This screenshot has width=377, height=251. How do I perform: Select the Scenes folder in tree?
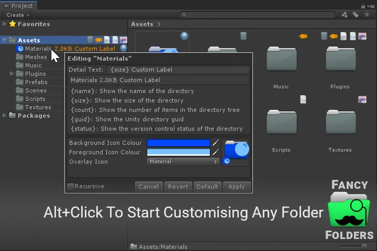(x=36, y=90)
